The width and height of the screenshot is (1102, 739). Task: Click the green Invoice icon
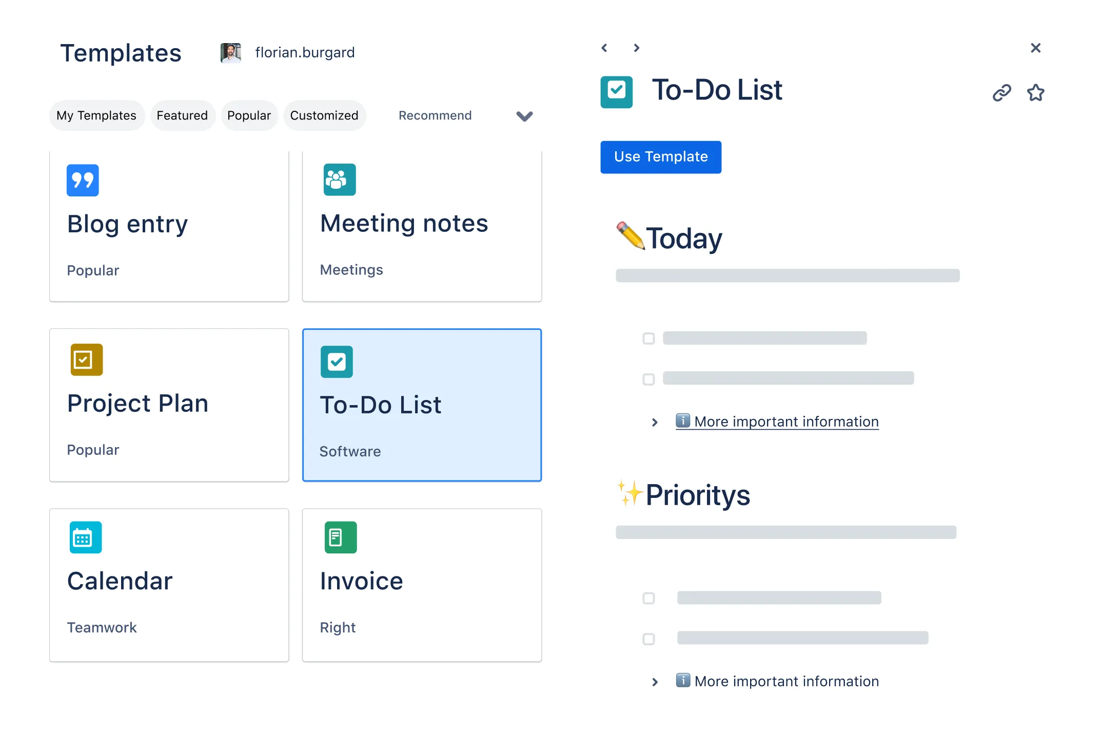click(340, 537)
